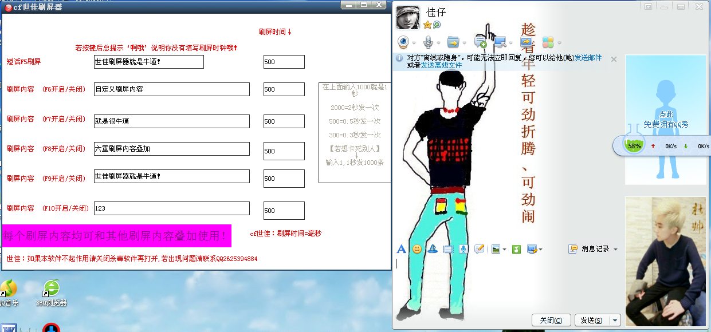Screen dimensions: 711x332
Task: Open the smiley emoji picker
Action: [417, 249]
